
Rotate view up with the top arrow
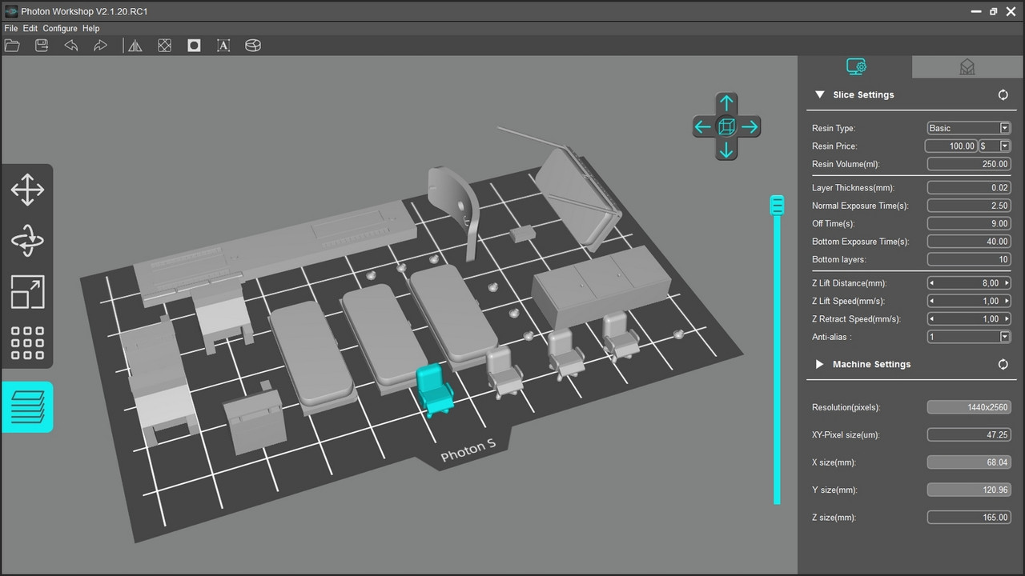click(x=726, y=102)
